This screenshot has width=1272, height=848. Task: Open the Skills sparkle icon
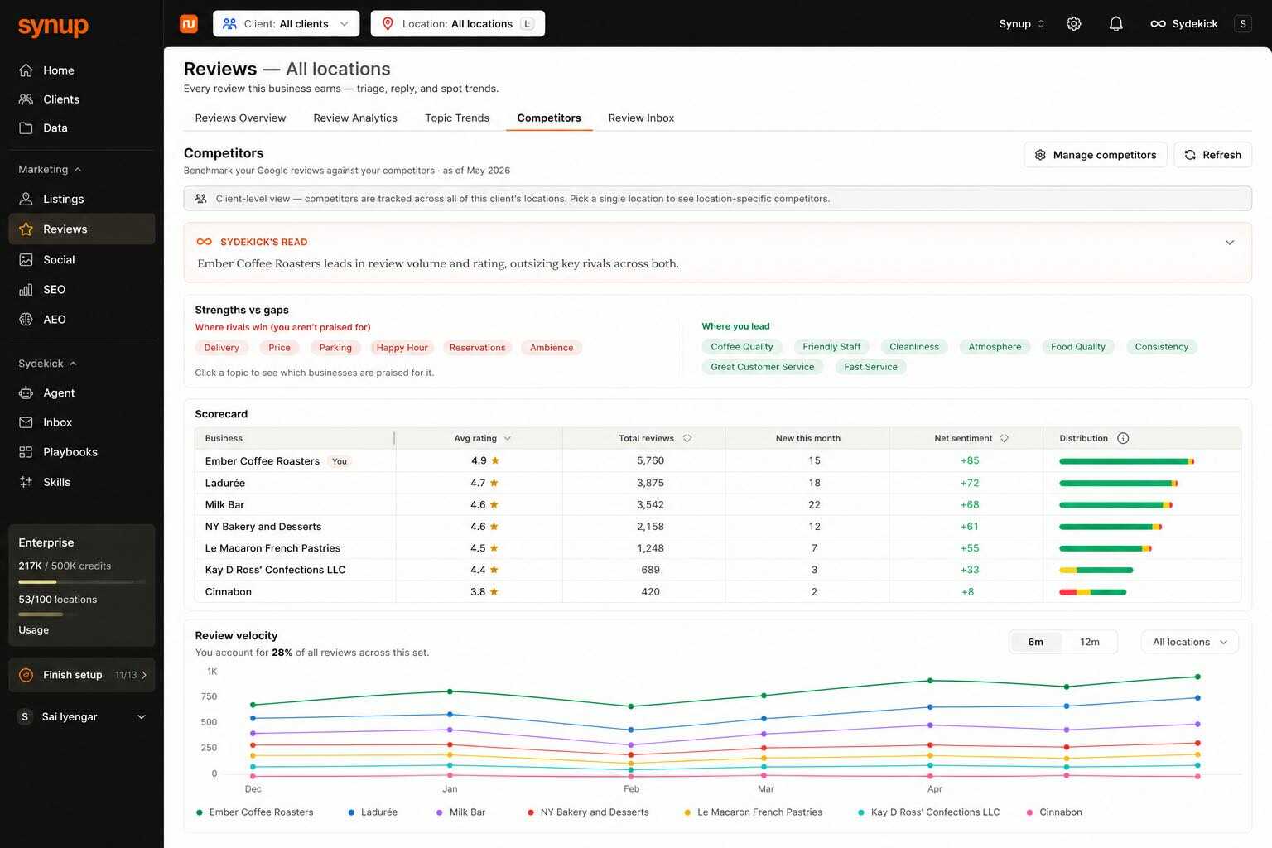(x=26, y=482)
